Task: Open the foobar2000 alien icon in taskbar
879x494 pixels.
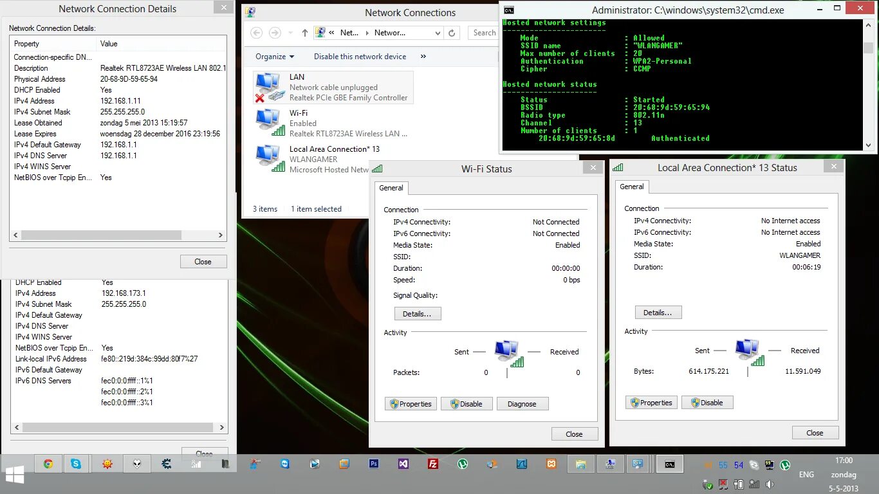Action: 137,464
